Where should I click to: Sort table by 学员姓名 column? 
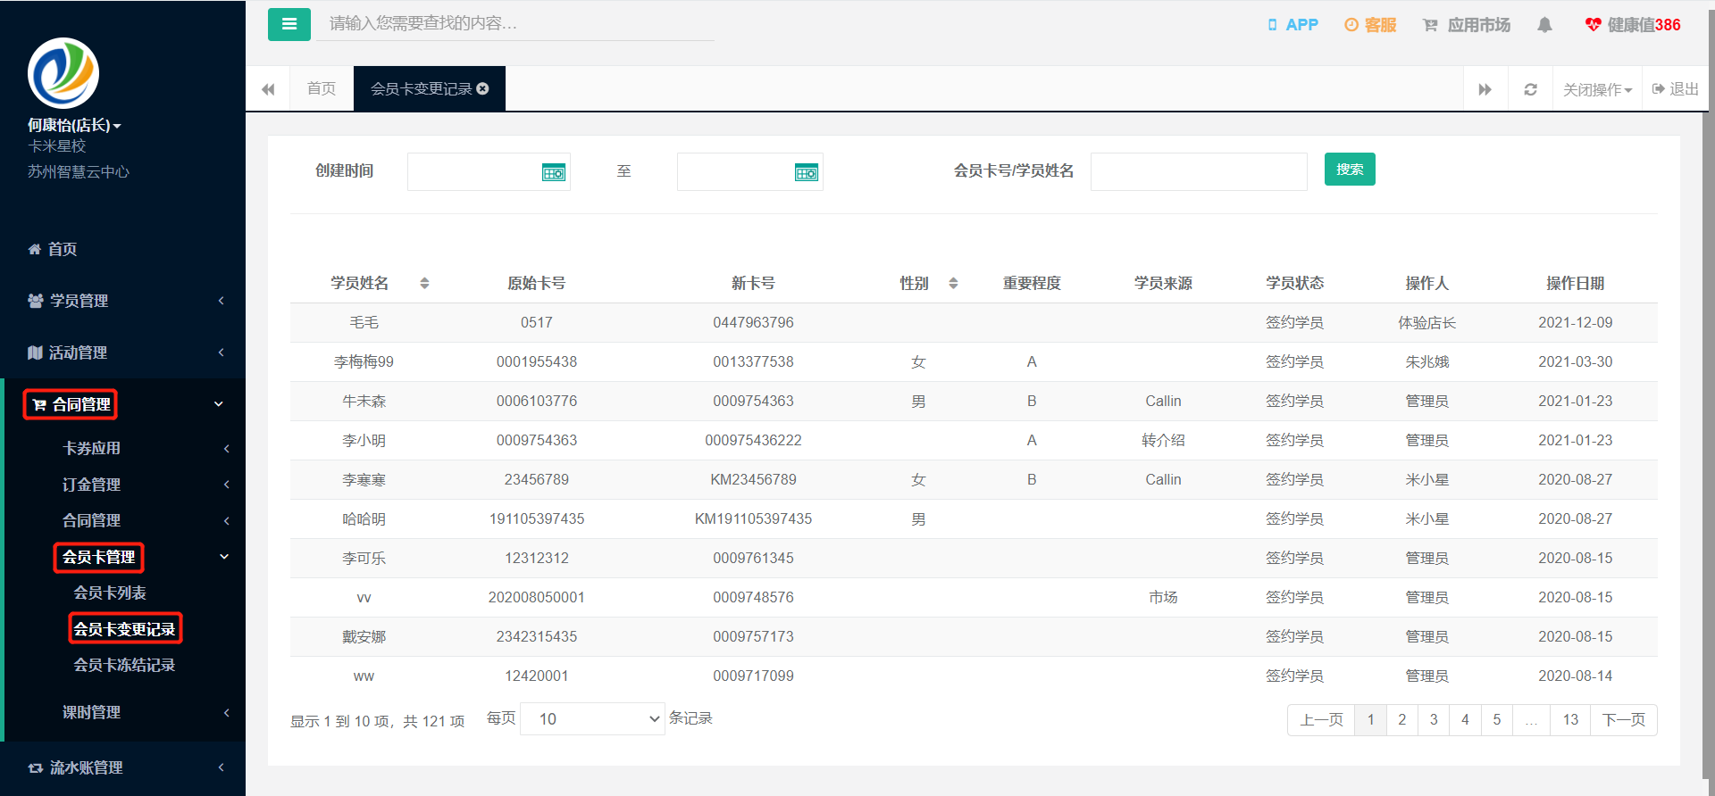[424, 283]
